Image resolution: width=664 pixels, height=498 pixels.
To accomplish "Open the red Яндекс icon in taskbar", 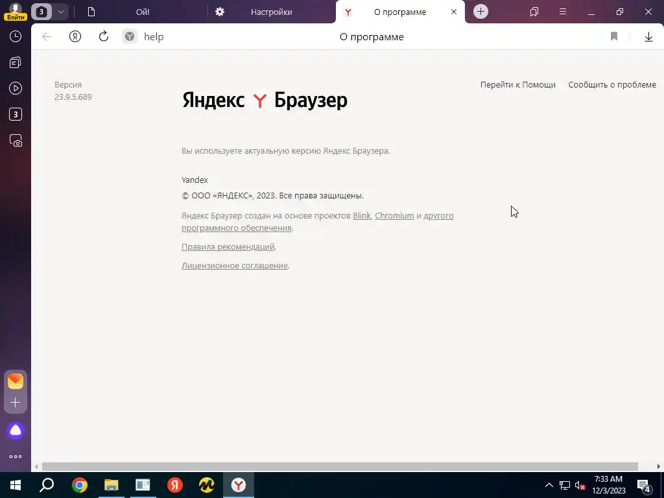I will point(174,485).
